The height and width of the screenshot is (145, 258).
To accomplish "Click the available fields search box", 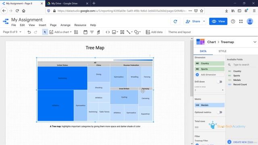I will (242, 65).
